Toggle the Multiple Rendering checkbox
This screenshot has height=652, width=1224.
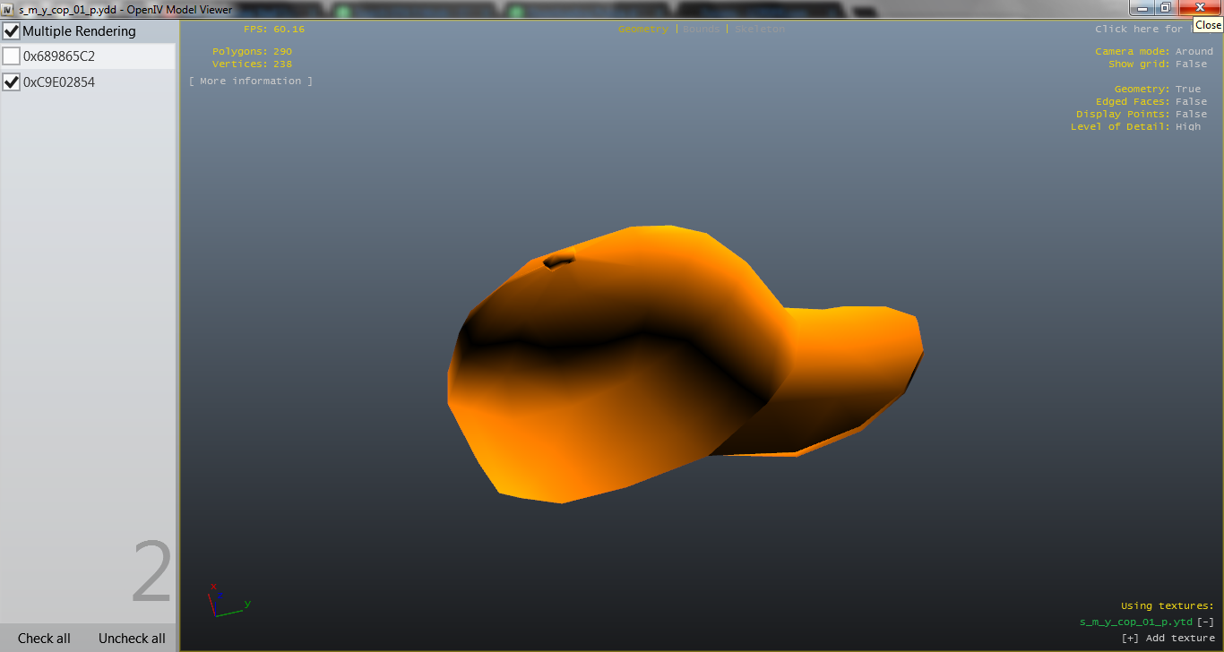click(12, 31)
